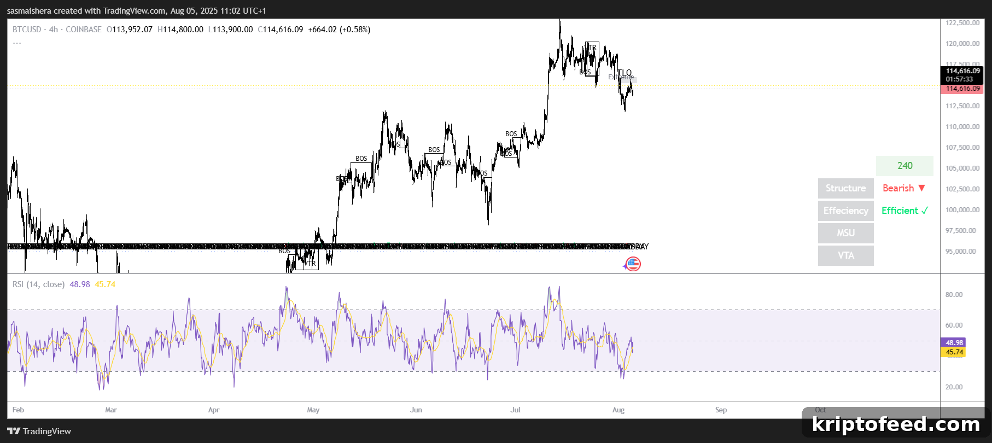Click the black 114,616.09 countdown price label

tap(962, 75)
